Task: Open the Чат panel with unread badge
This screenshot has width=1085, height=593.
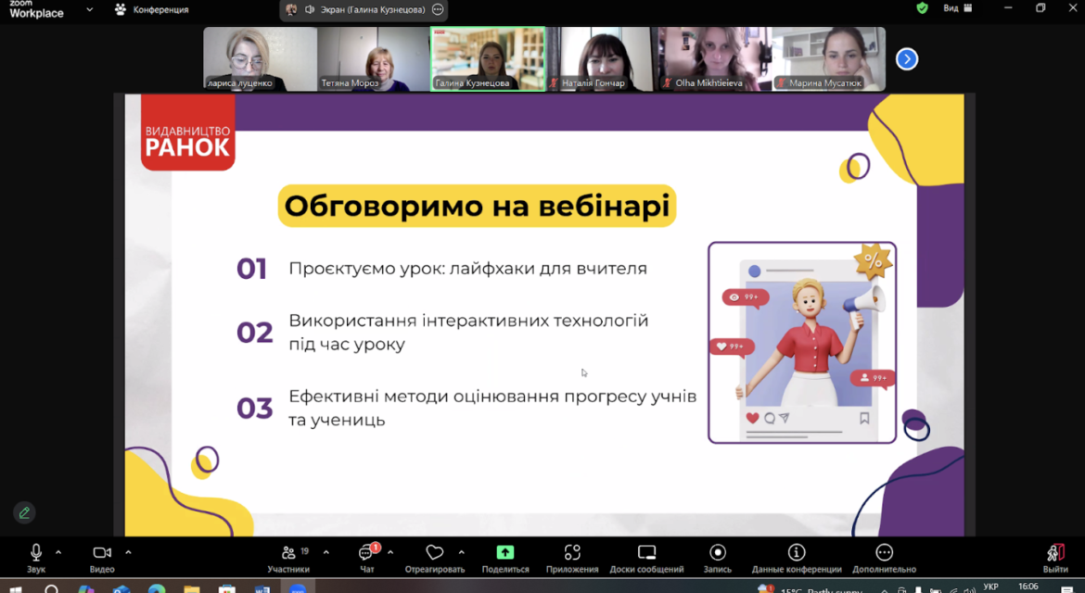Action: coord(366,559)
